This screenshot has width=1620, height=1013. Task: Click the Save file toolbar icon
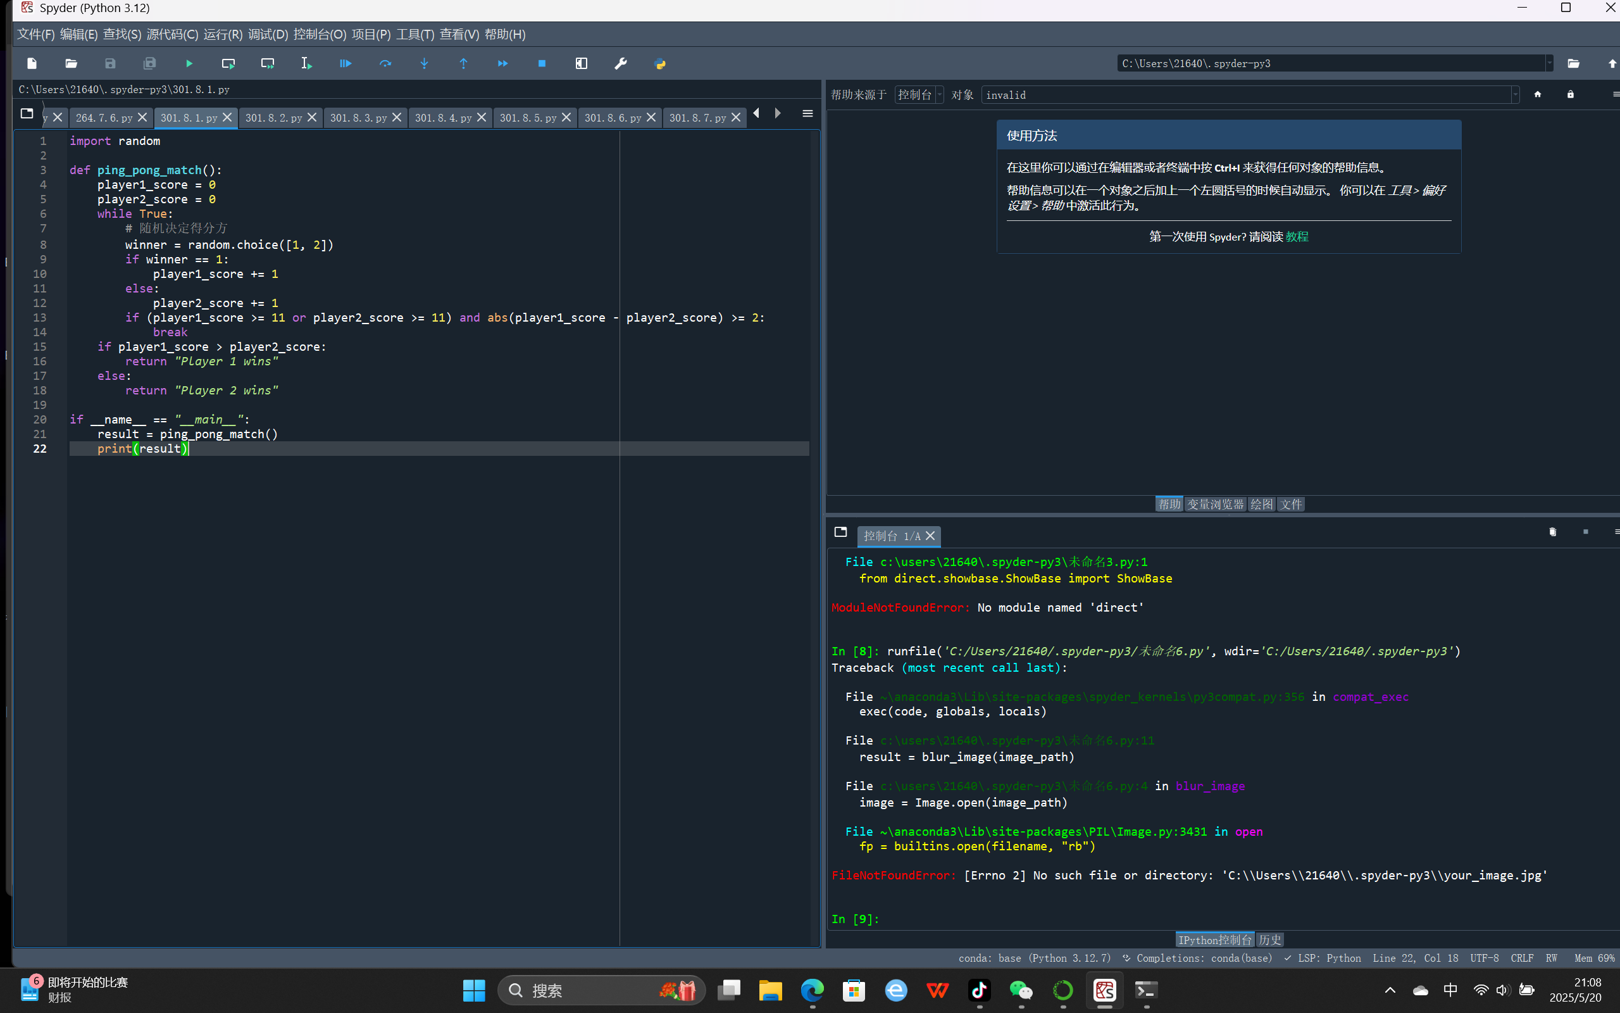click(111, 64)
